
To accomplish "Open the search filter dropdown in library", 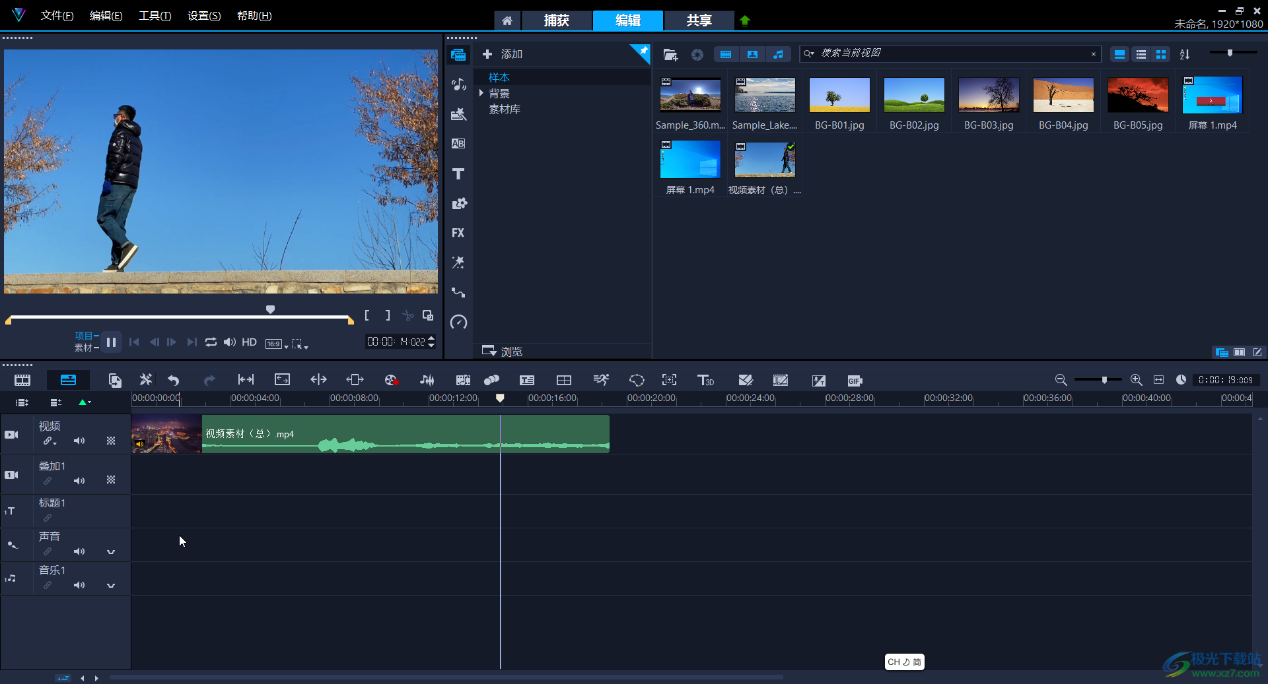I will pos(809,54).
